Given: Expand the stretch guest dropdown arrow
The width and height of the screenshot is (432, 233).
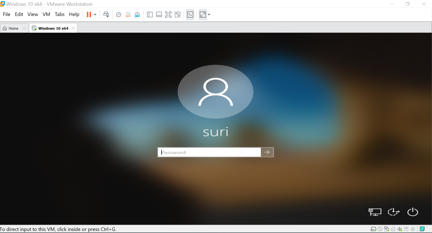Looking at the screenshot, I should [209, 15].
